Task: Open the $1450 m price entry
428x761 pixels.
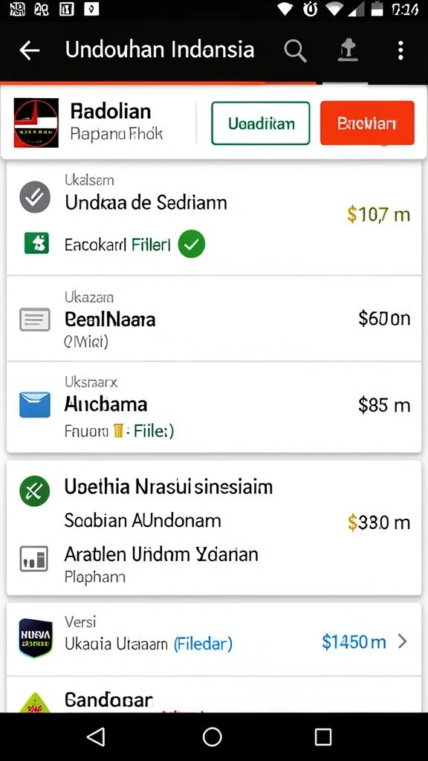Action: coord(354,642)
